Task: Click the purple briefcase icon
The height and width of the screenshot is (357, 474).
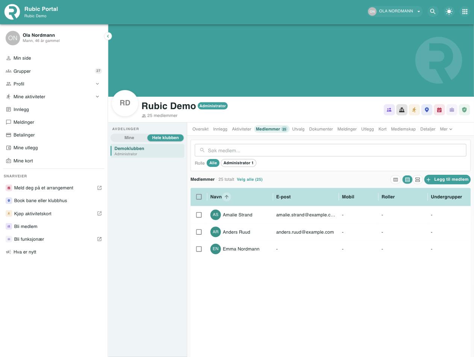Action: 452,110
